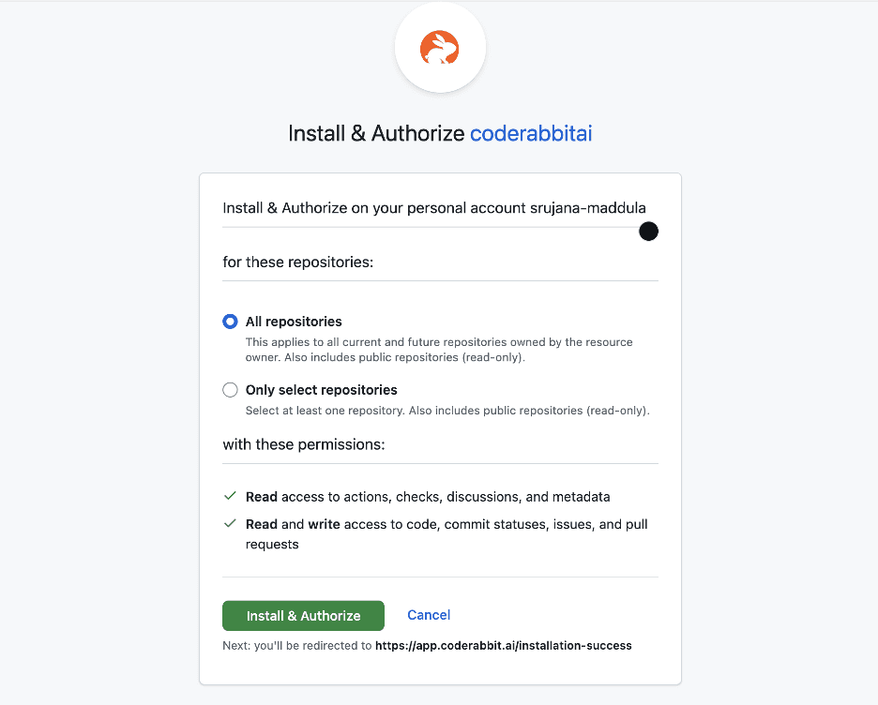Click the redirect URL app.coderabbit.ai/installation-success
The height and width of the screenshot is (705, 878).
point(504,645)
